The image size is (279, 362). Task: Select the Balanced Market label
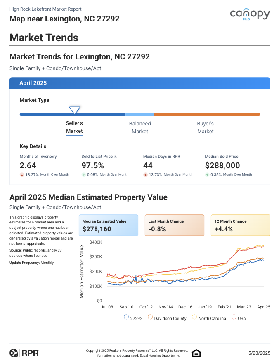(x=140, y=127)
